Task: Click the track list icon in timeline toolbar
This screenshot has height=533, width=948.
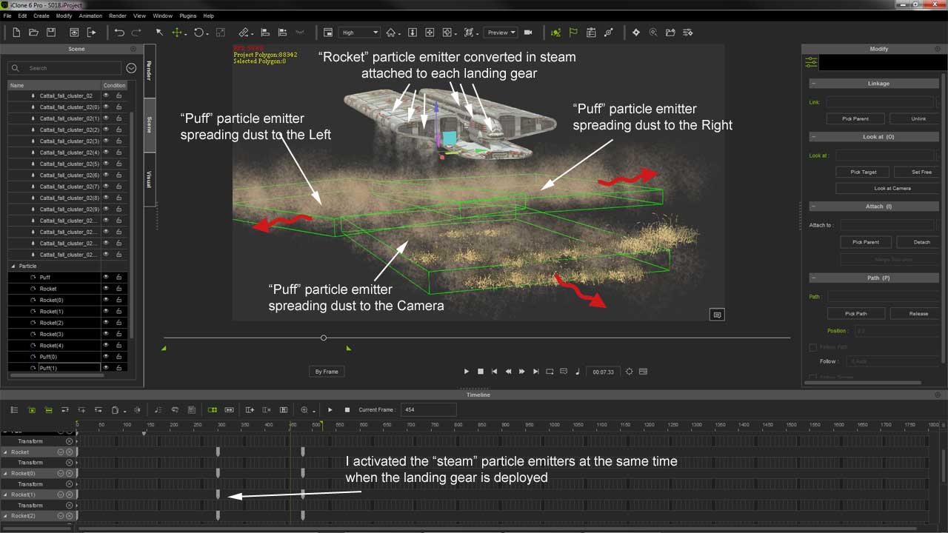Action: pos(14,409)
